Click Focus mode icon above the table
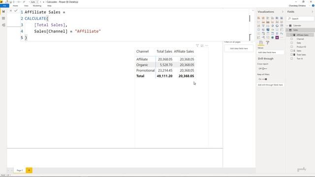This screenshot has width=315, height=177. 202,46
